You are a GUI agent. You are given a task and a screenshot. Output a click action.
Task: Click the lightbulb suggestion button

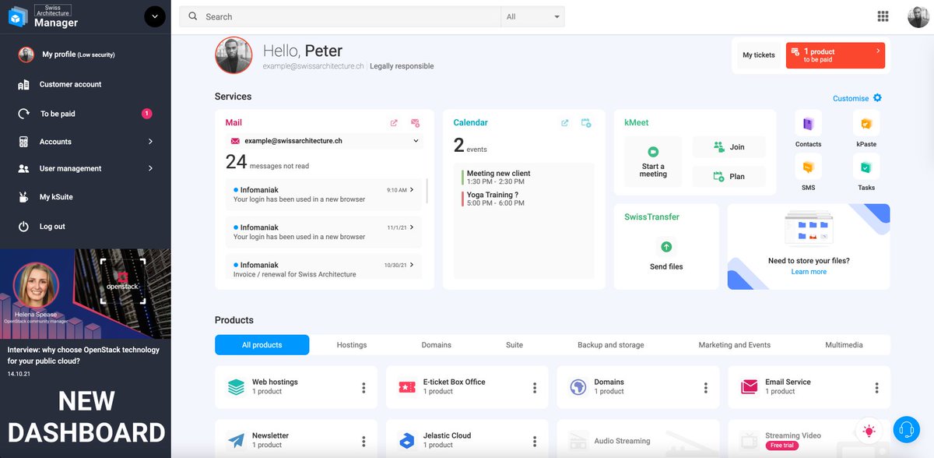coord(869,430)
